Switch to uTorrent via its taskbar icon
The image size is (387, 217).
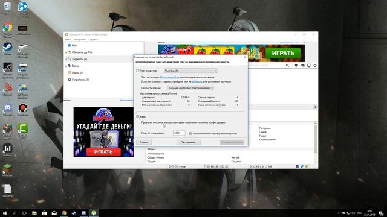tap(94, 213)
